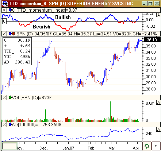Click the blue dot beside SPN (D) header
Viewport: 161px width, 151px height.
pyautogui.click(x=10, y=34)
